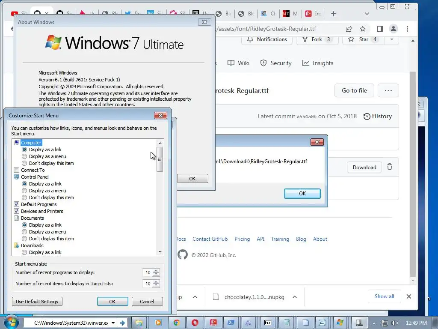
Task: Open Chrome from the taskbar
Action: pyautogui.click(x=176, y=323)
